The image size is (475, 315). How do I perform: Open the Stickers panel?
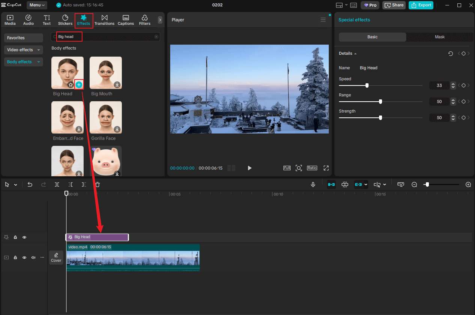coord(65,20)
